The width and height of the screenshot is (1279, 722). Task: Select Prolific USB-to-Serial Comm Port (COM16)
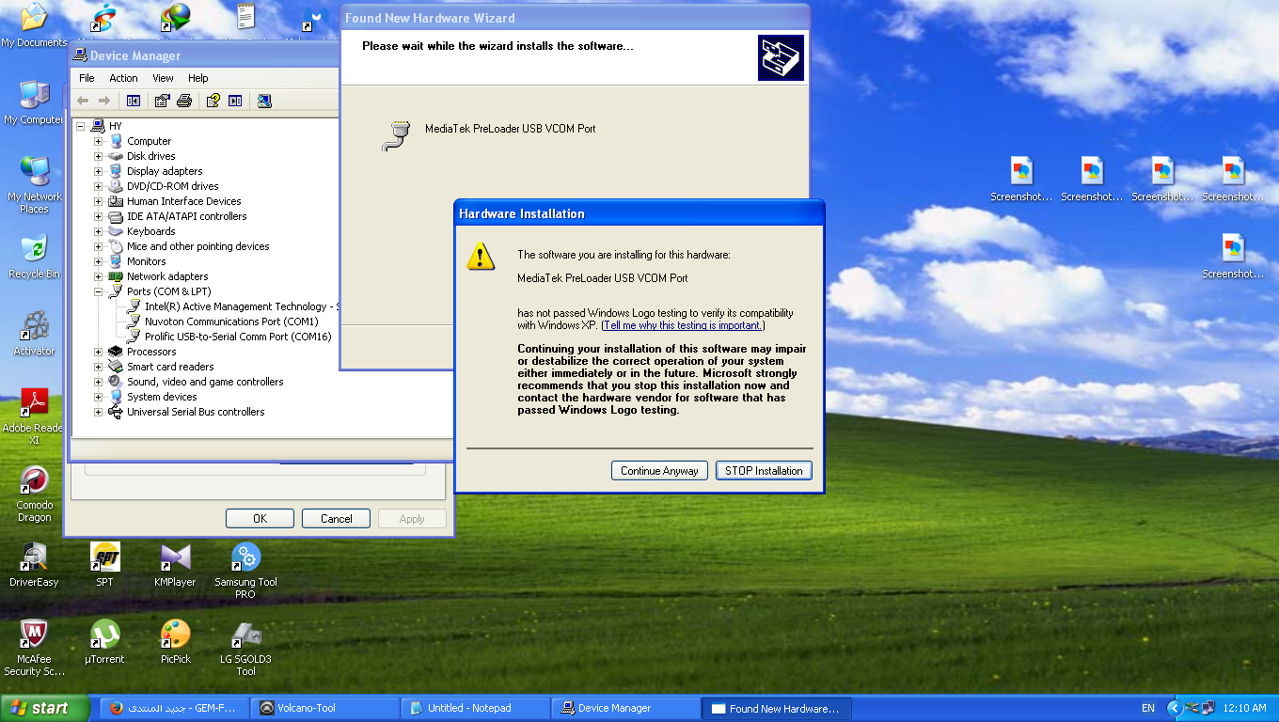[x=238, y=337]
